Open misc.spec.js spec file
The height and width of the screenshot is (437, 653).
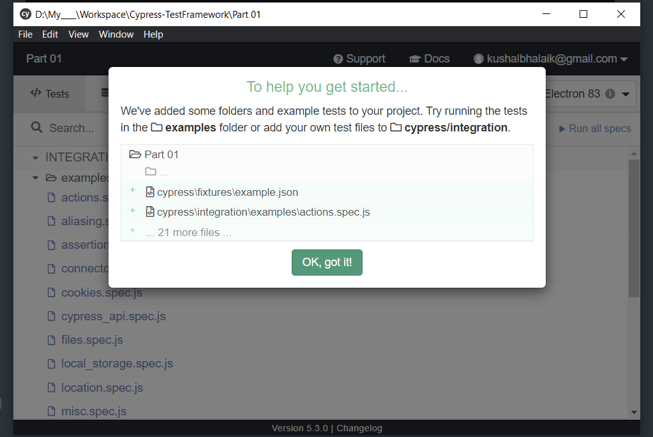tap(94, 411)
